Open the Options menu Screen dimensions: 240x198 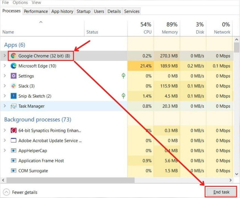tap(20, 3)
